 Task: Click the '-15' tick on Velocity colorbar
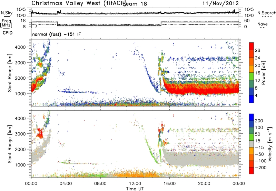pyautogui.click(x=259, y=147)
